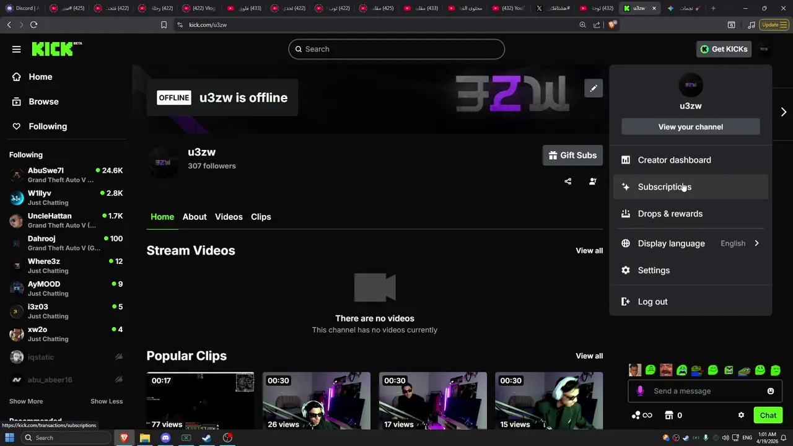Image resolution: width=793 pixels, height=446 pixels.
Task: Open Settings in profile menu
Action: [690, 270]
